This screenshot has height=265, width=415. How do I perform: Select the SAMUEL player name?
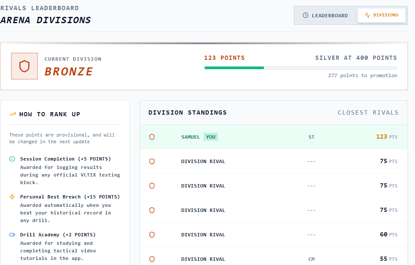pos(190,137)
